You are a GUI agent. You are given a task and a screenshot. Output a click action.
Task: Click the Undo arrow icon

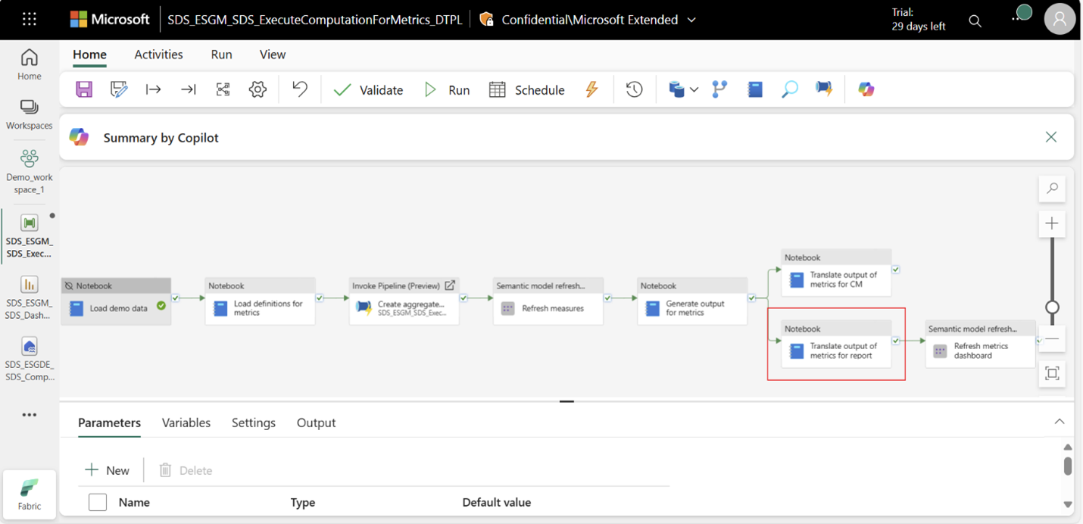point(300,89)
